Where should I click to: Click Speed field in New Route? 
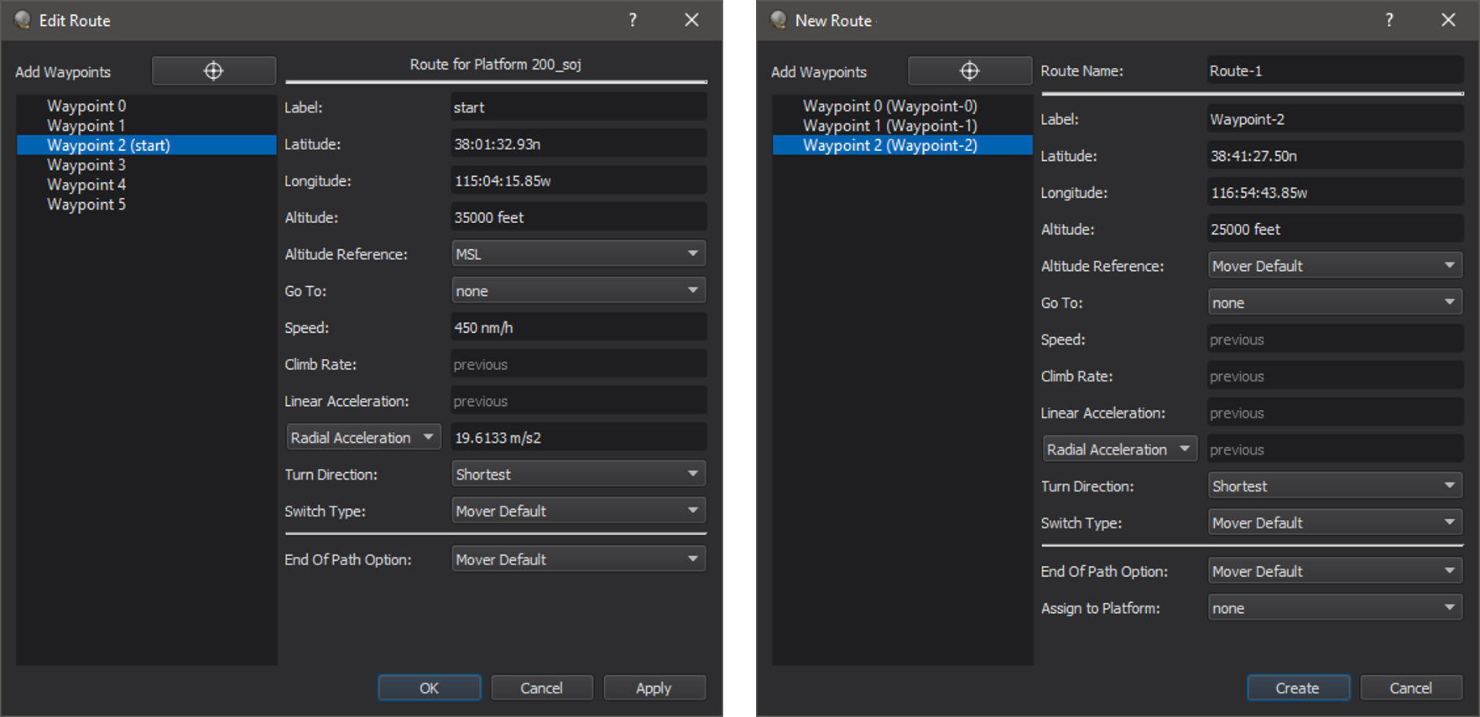[1335, 340]
